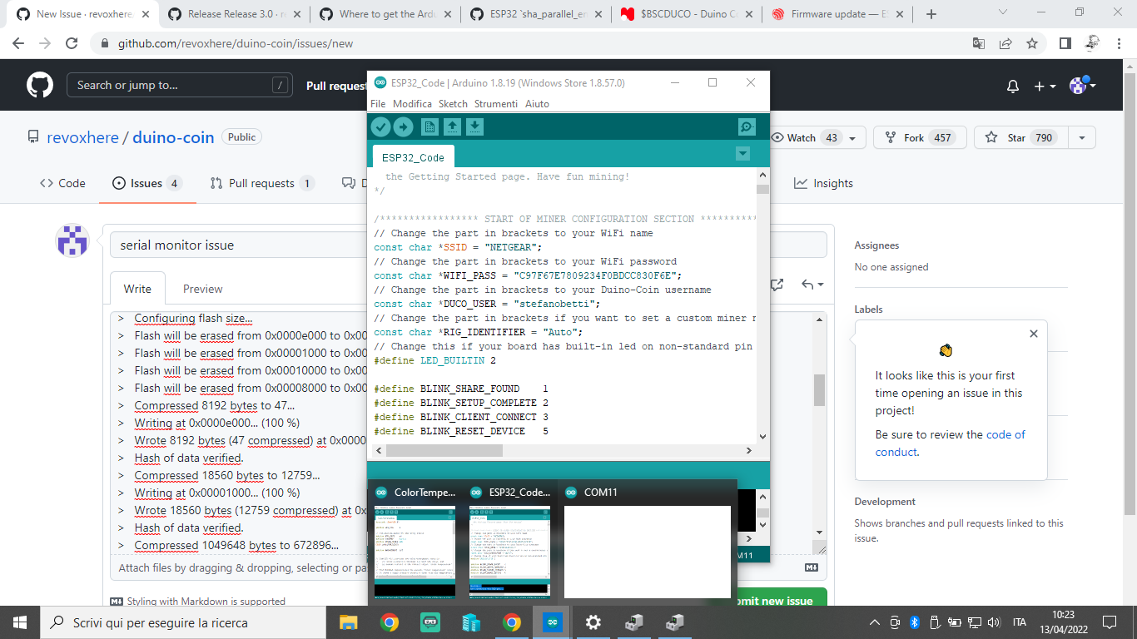Screen dimensions: 1137x639
Task: Save the sketch with the Save icon
Action: coord(474,126)
